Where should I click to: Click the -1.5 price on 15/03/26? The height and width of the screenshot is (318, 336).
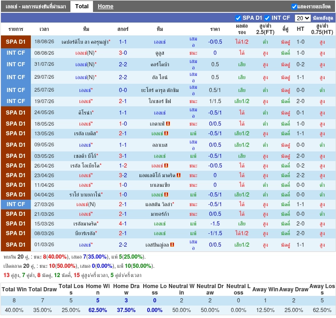(x=215, y=224)
